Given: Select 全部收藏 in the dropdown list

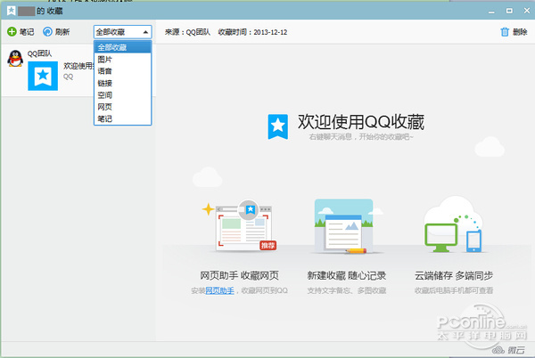Looking at the screenshot, I should tap(123, 47).
